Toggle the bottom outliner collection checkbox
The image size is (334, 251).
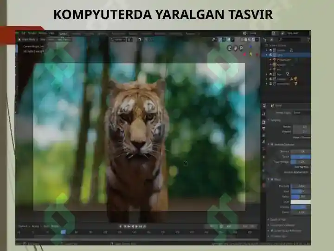coord(270,84)
